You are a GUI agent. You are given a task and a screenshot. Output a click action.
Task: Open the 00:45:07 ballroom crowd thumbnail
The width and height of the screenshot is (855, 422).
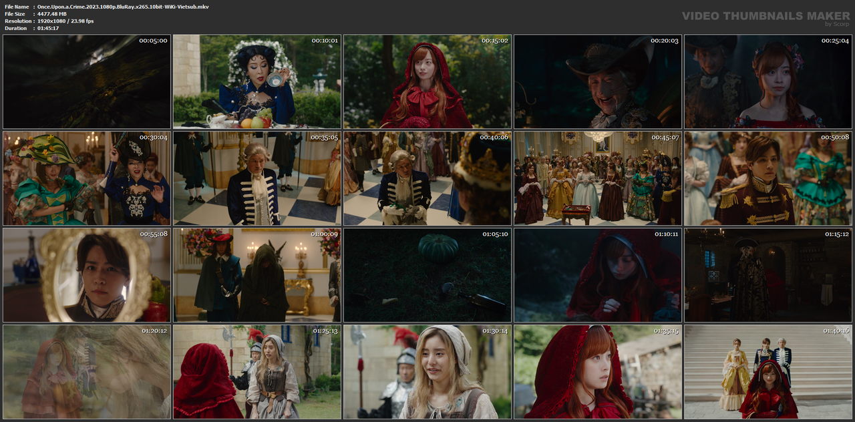pos(598,178)
